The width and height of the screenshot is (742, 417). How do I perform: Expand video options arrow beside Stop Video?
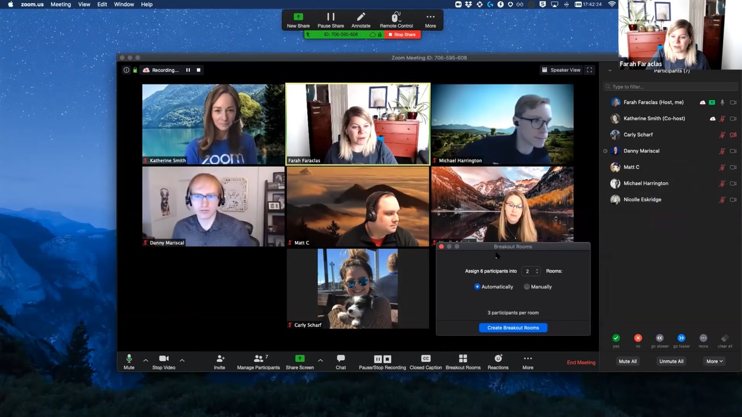tap(182, 360)
